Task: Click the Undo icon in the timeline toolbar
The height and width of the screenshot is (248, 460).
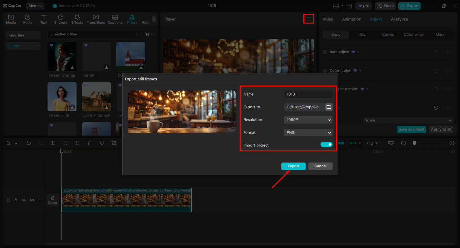Action: point(29,143)
